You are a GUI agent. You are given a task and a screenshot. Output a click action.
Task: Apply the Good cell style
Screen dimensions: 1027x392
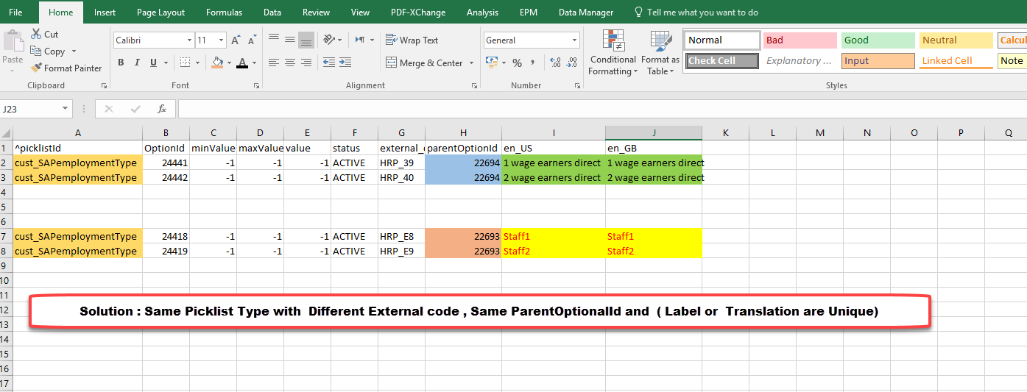click(x=878, y=40)
